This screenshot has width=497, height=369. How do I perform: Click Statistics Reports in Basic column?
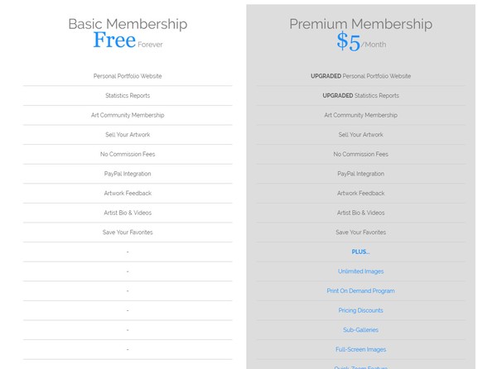pos(128,96)
